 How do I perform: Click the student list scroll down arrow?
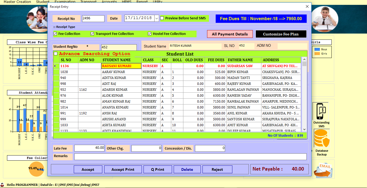(304, 129)
